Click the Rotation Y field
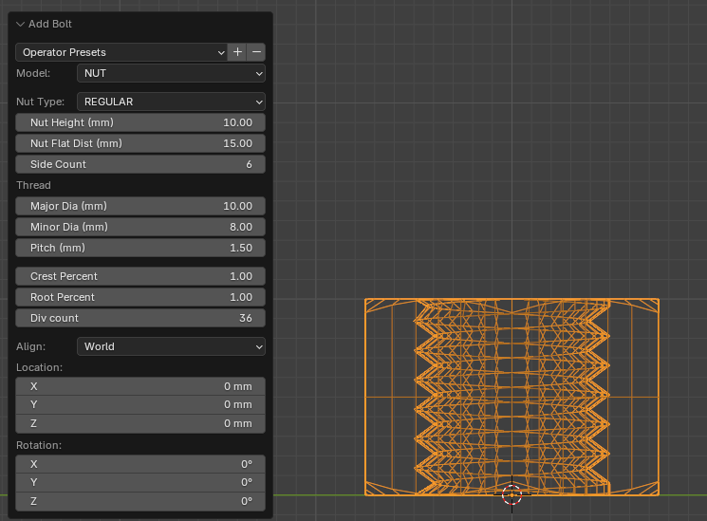This screenshot has height=521, width=707. click(140, 482)
